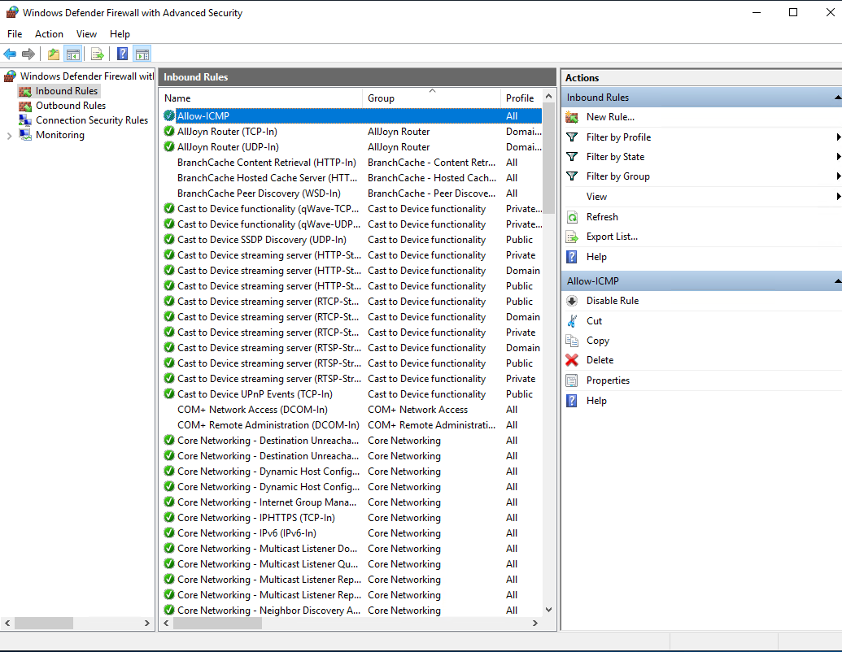Open the Action menu

(x=49, y=34)
